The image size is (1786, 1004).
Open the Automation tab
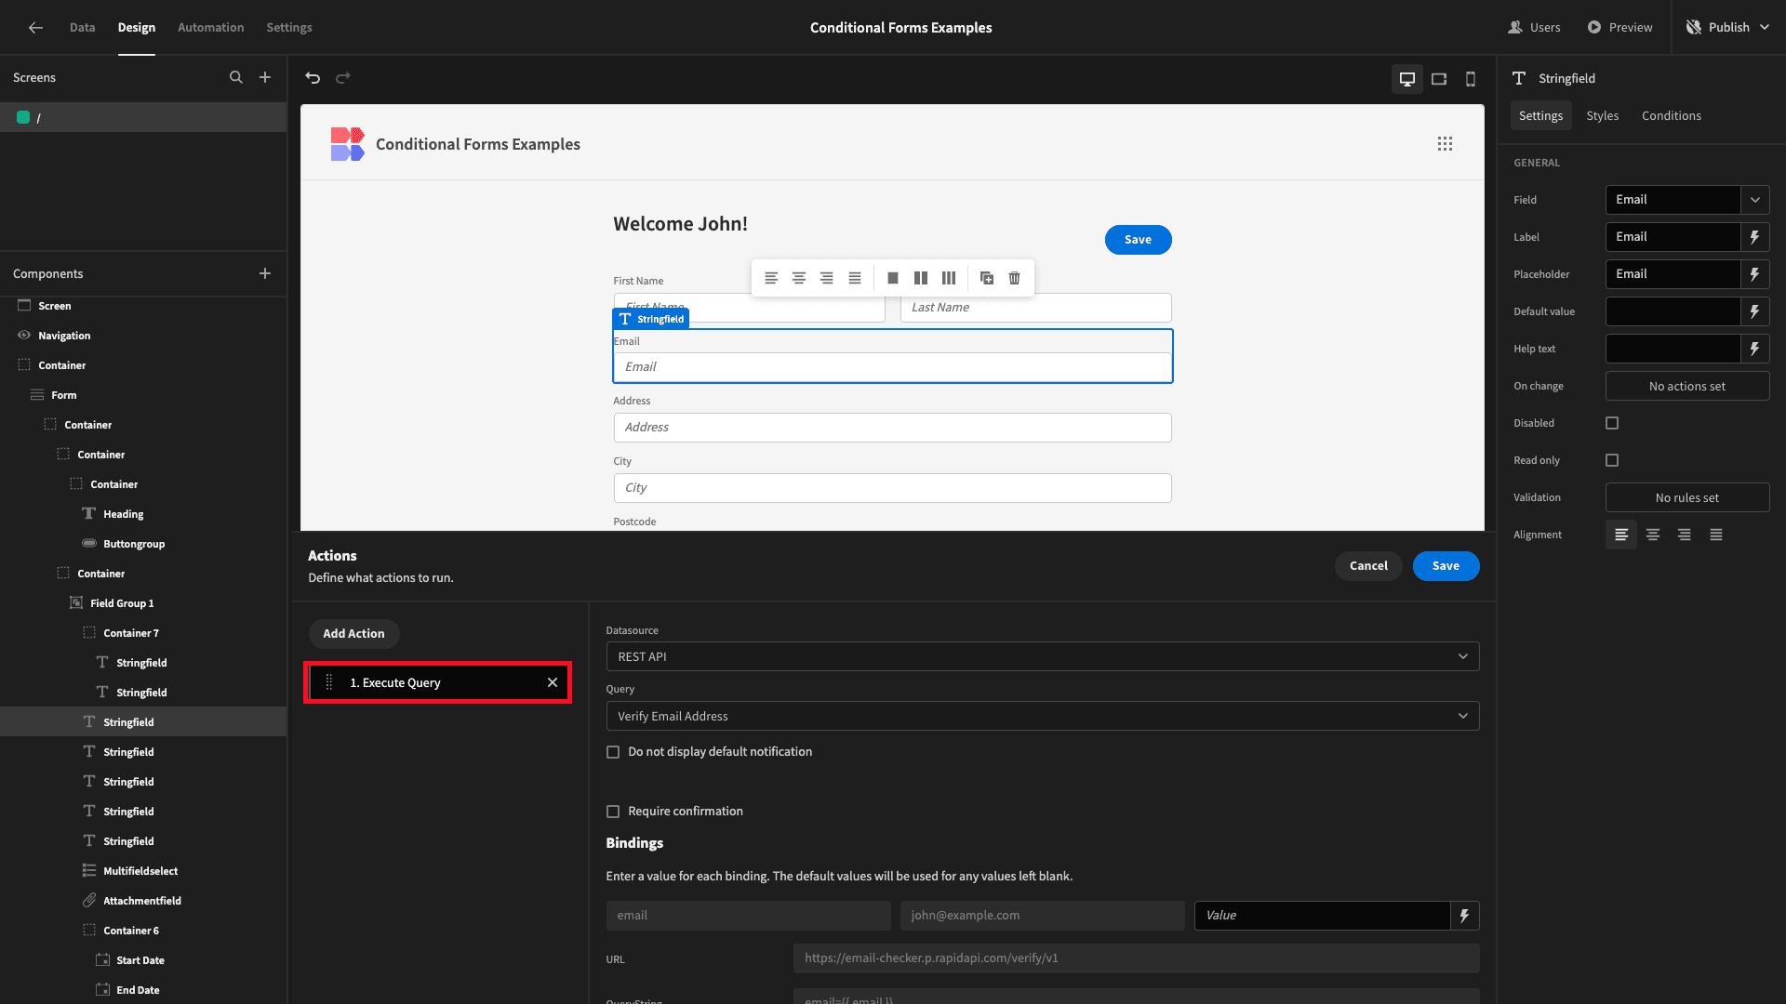pos(210,27)
